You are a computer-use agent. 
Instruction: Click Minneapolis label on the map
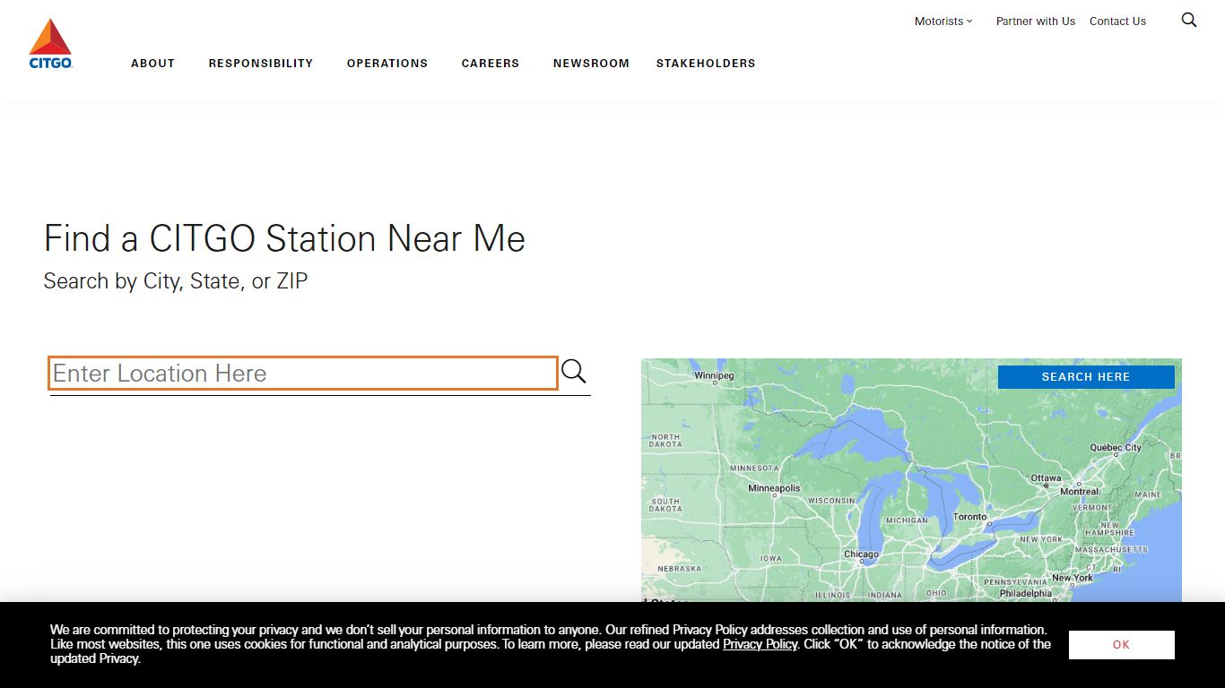click(x=774, y=488)
